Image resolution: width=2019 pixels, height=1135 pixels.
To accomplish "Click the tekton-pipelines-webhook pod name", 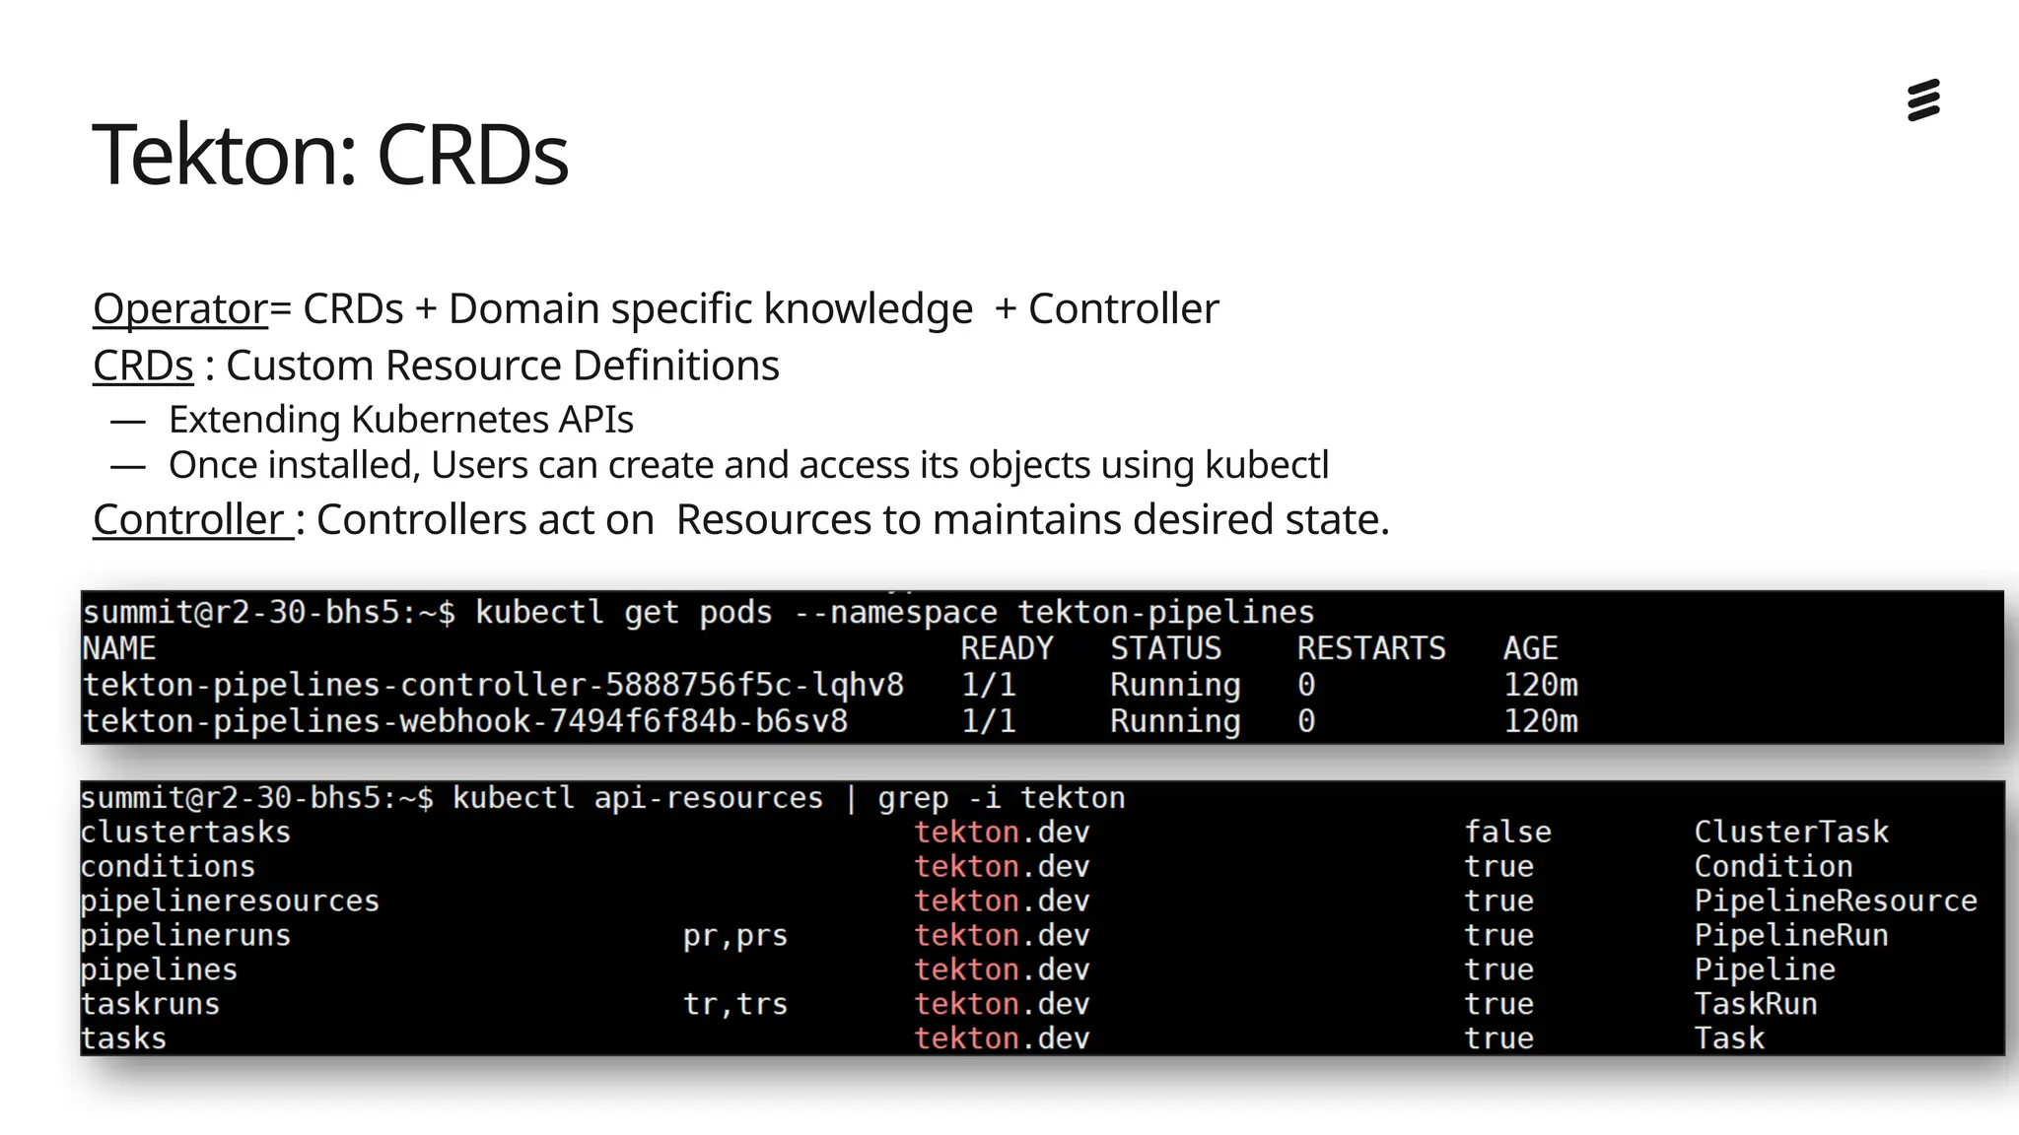I will 464,721.
